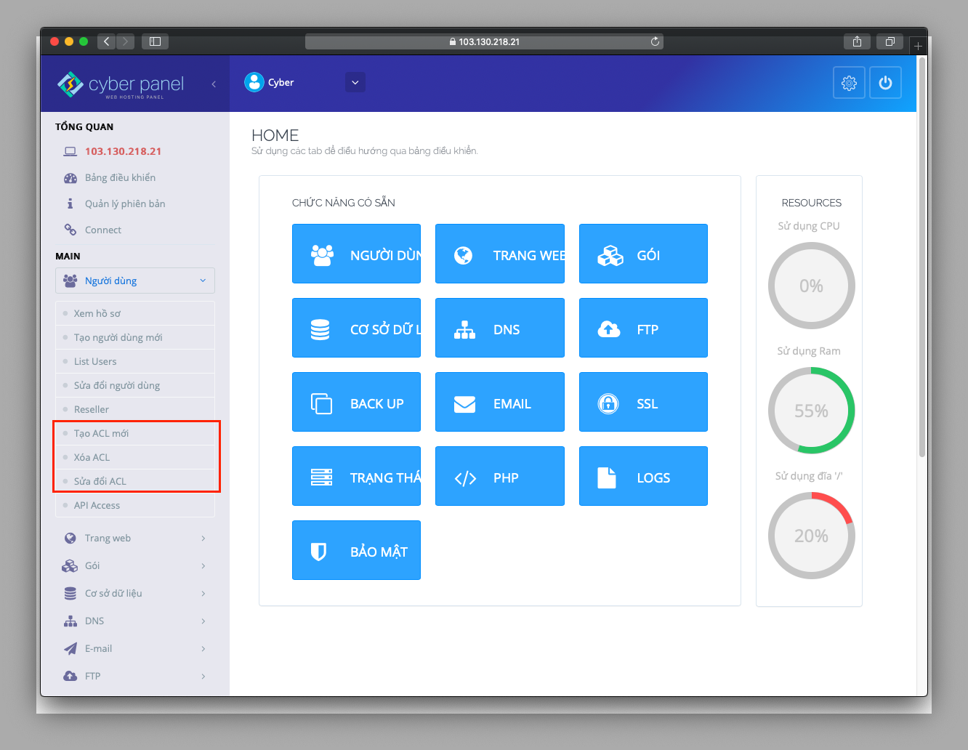Click the Safari address bar URL
The width and height of the screenshot is (968, 750).
pos(484,41)
